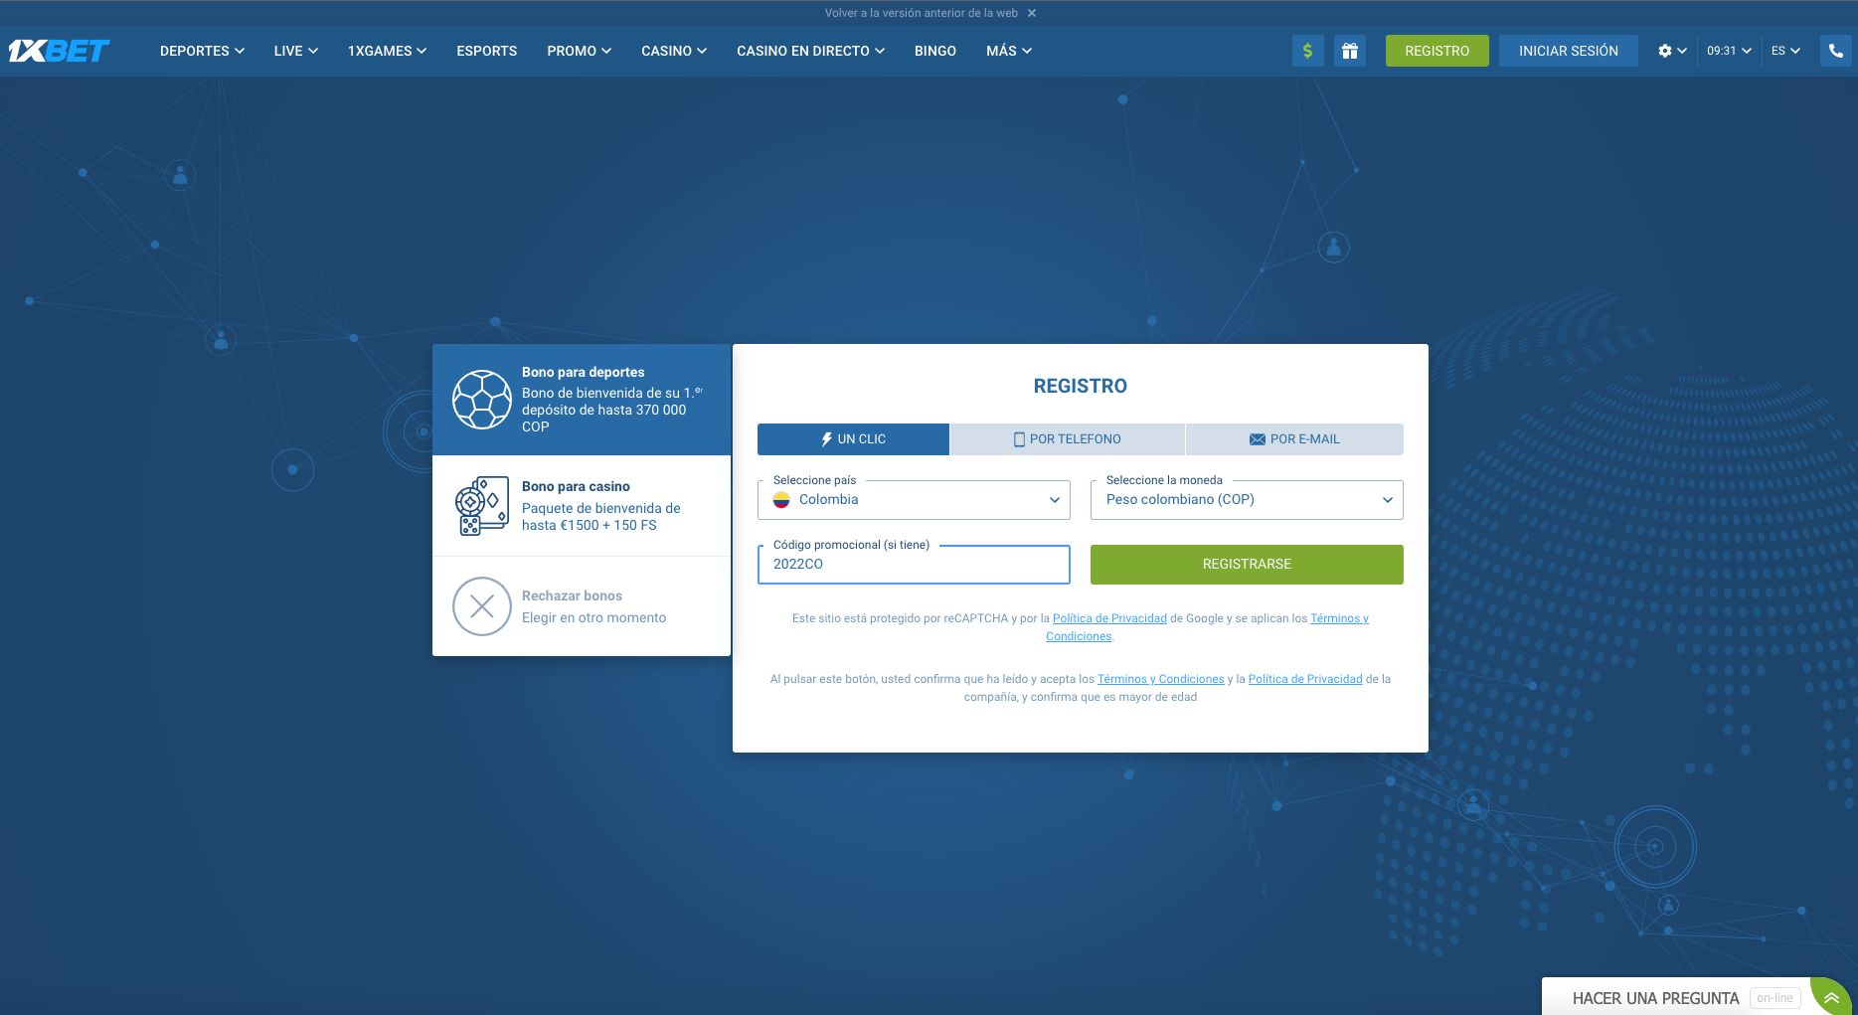Click the green REGISTRO header button
The image size is (1858, 1015).
coord(1436,51)
